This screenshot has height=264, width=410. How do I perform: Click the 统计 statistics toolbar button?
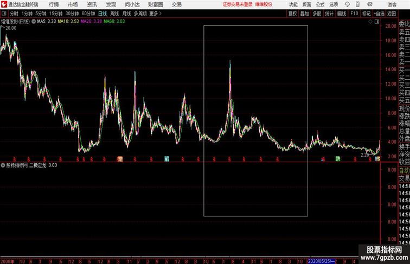(329, 14)
